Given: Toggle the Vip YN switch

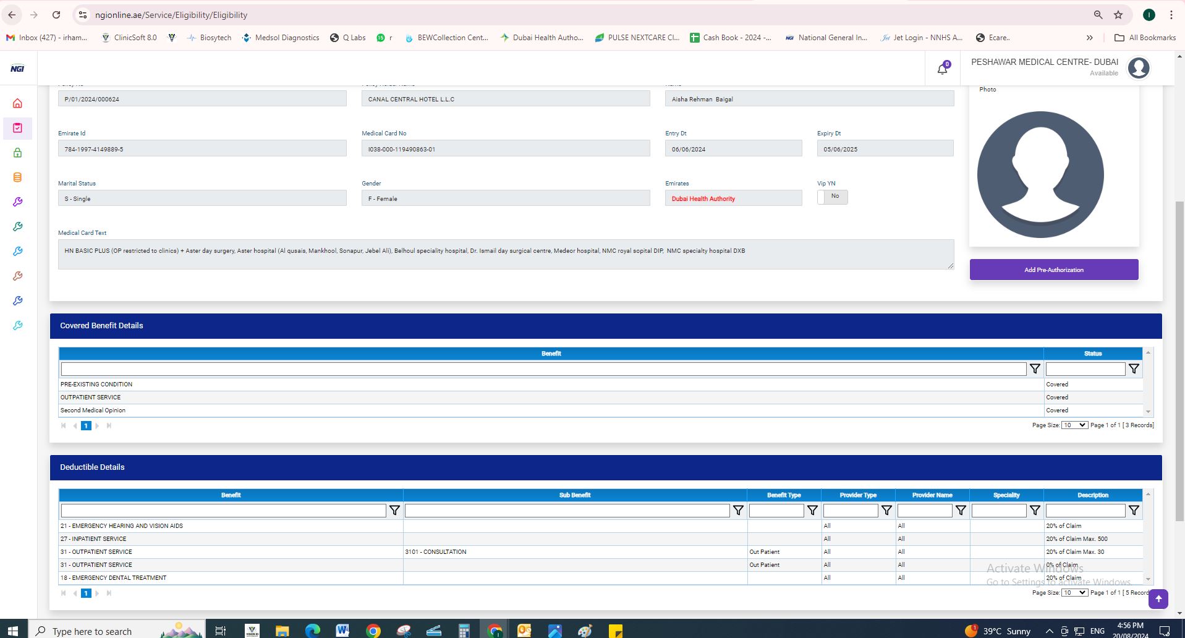Looking at the screenshot, I should click(832, 197).
